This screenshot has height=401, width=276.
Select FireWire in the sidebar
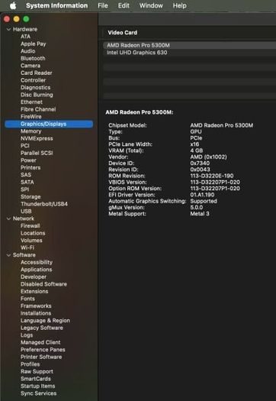31,117
